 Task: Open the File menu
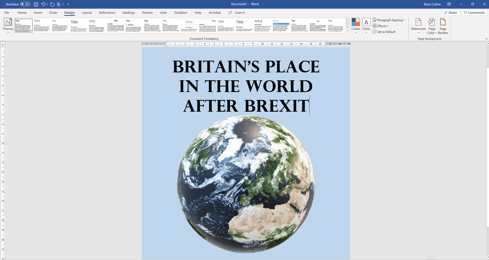7,12
